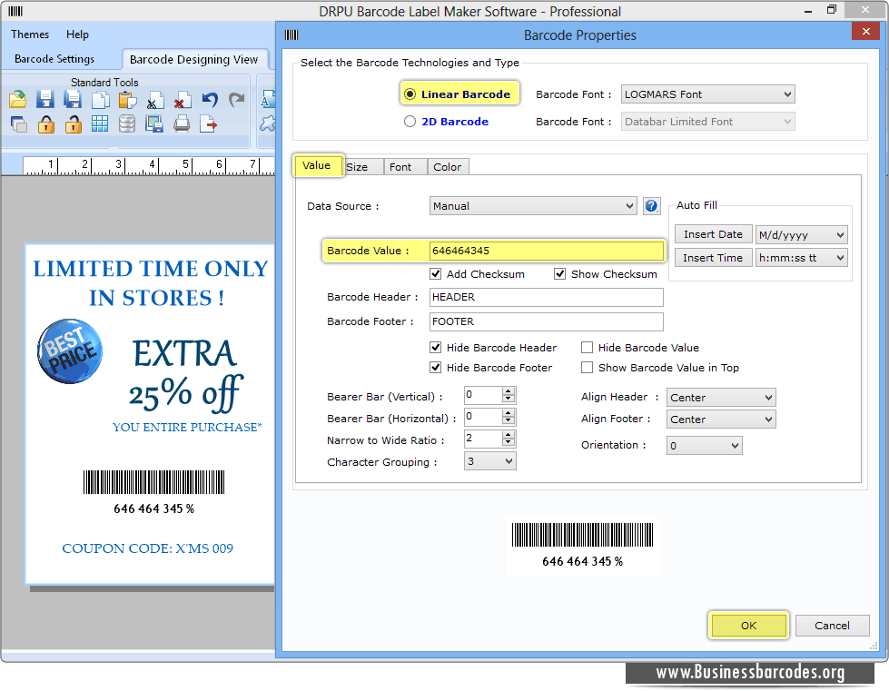Open the Themes menu
889x691 pixels.
(30, 35)
